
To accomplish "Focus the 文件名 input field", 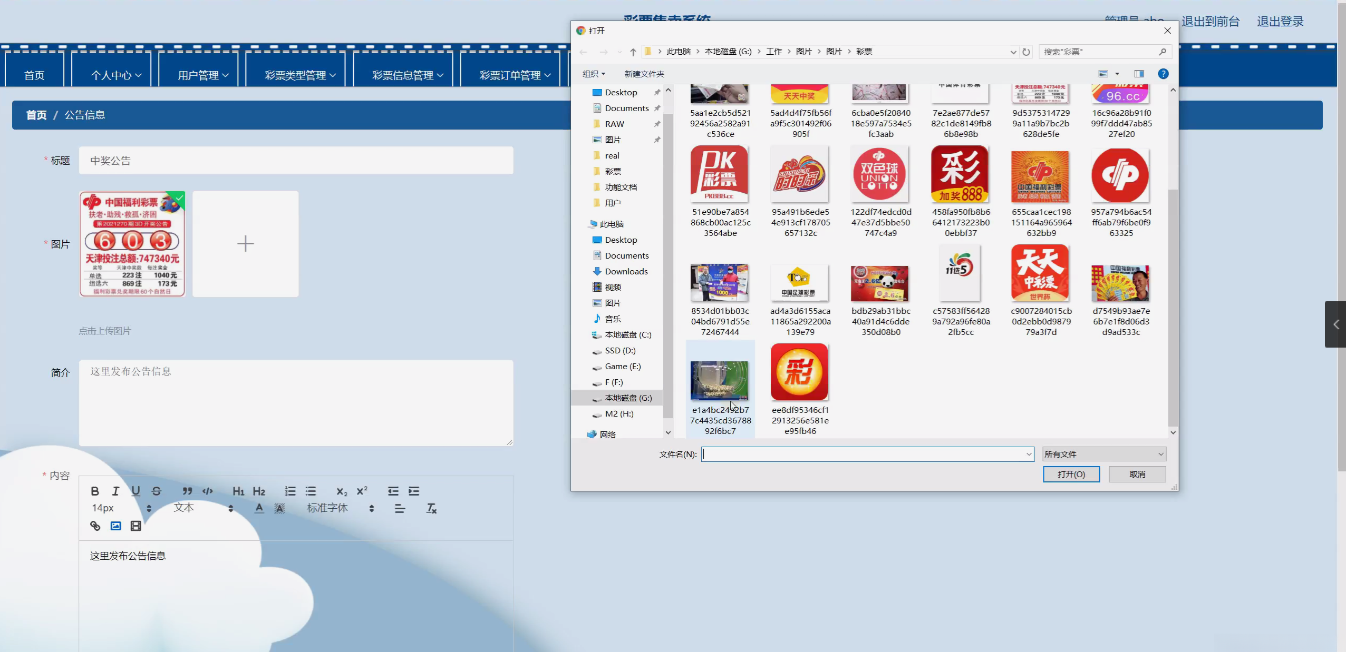I will (867, 454).
